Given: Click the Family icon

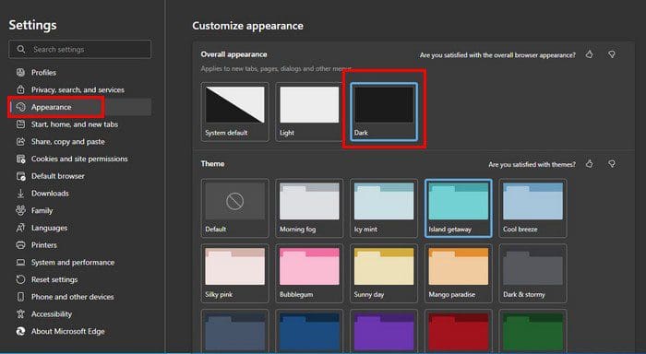Looking at the screenshot, I should point(20,211).
